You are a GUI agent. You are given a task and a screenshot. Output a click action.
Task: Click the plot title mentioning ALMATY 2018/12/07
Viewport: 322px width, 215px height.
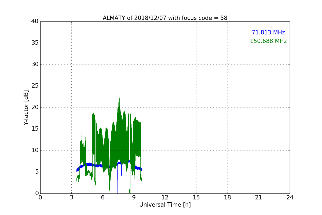tap(165, 18)
